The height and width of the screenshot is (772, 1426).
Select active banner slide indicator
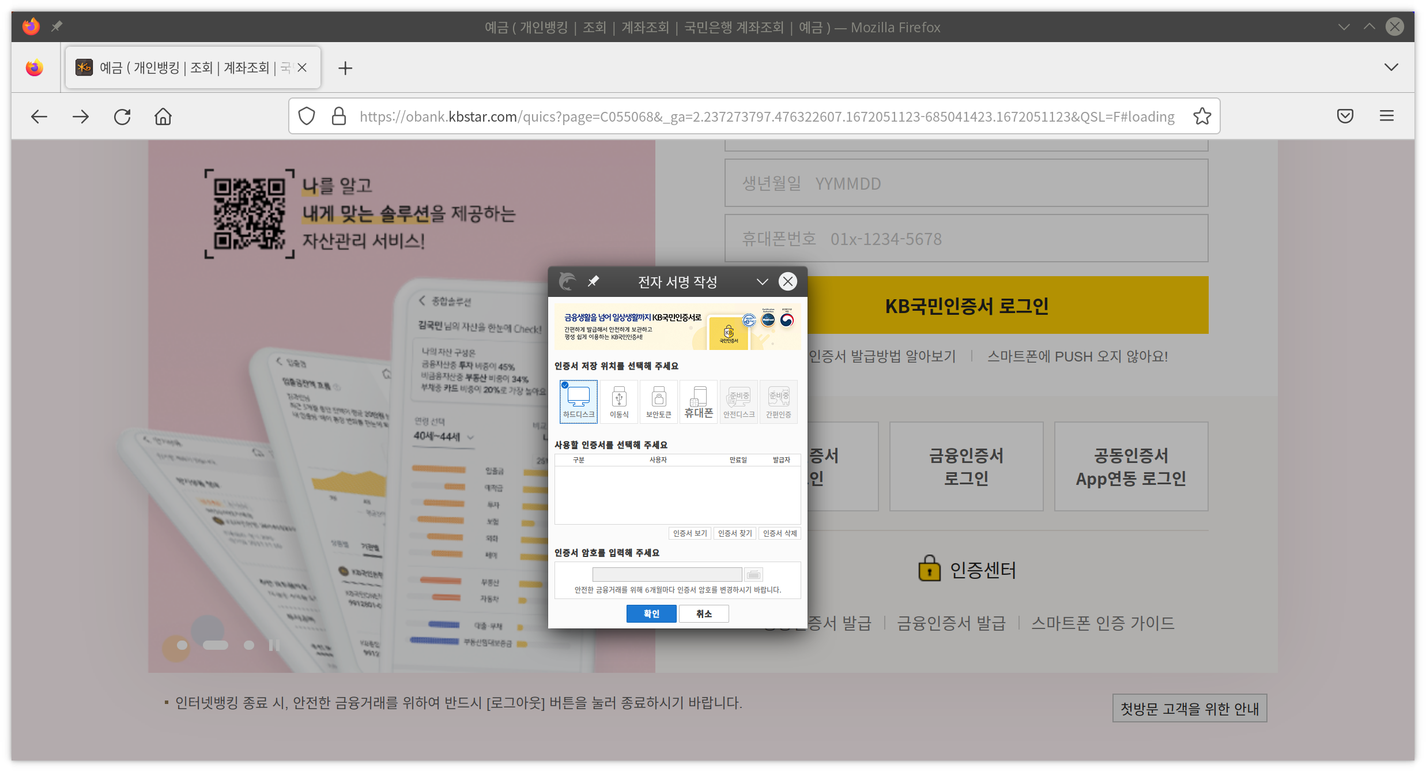point(216,645)
